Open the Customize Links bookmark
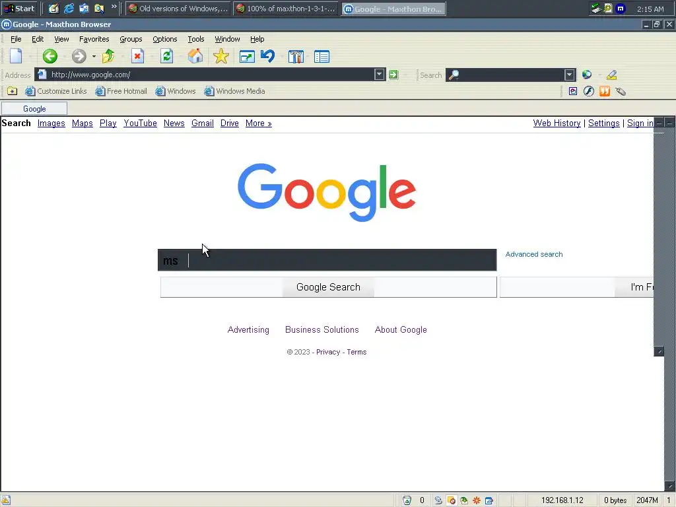This screenshot has height=507, width=676. click(55, 91)
